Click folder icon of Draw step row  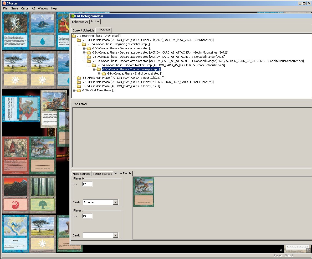click(x=74, y=36)
